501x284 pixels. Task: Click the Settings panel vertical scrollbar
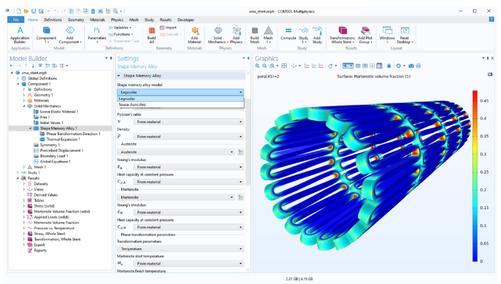tap(248, 142)
